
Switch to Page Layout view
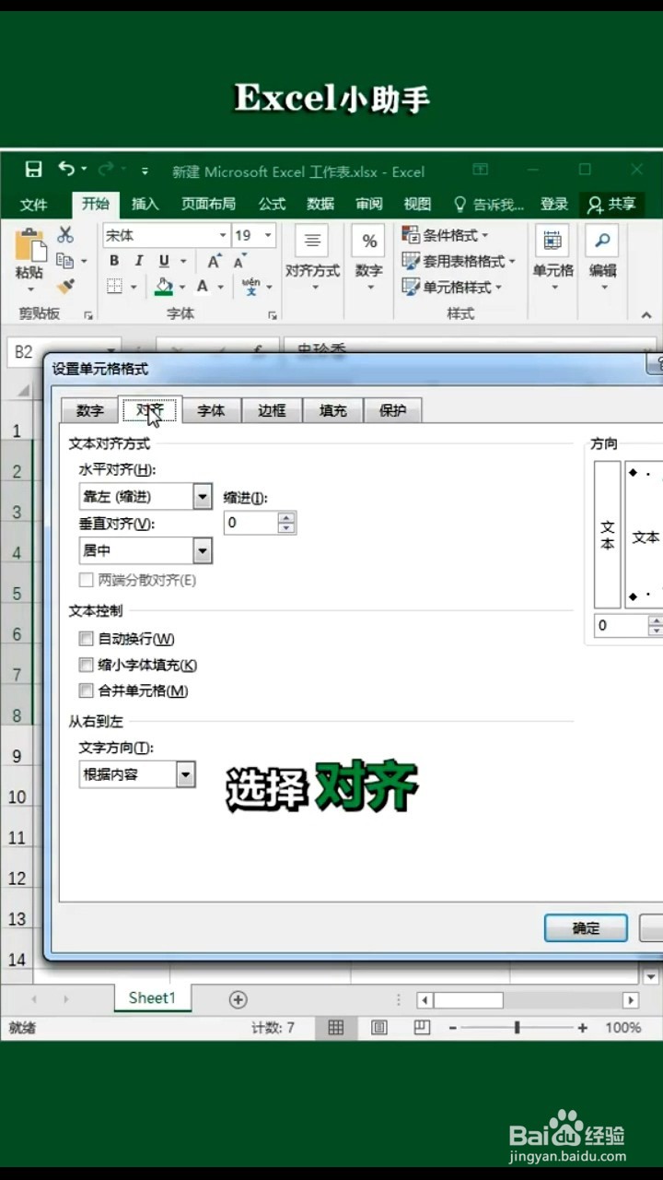[378, 1027]
